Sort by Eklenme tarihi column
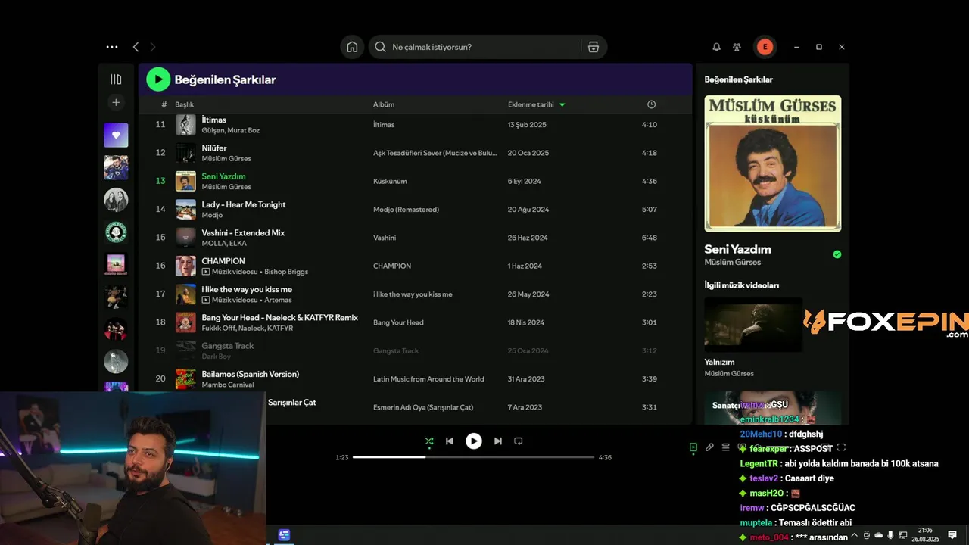The image size is (969, 545). [x=531, y=104]
